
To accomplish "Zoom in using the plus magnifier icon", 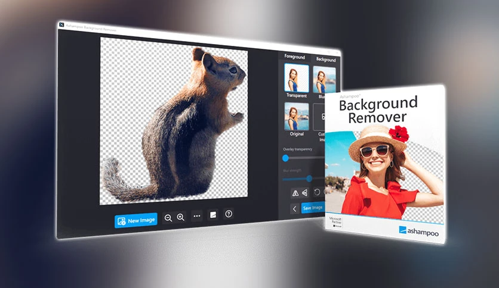I will 180,217.
